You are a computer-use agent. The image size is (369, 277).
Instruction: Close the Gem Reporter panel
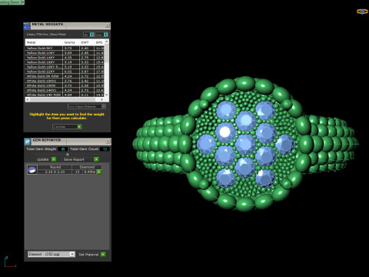click(108, 142)
